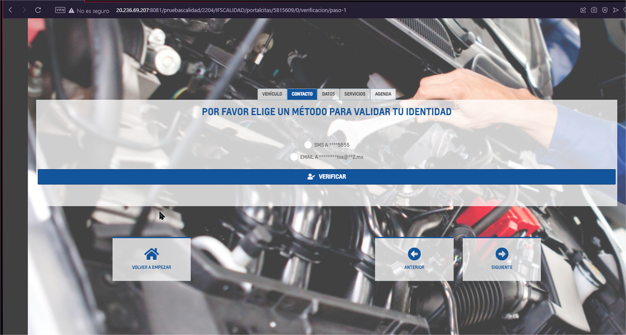Click the 'SMS A ****5555' option text

point(332,144)
